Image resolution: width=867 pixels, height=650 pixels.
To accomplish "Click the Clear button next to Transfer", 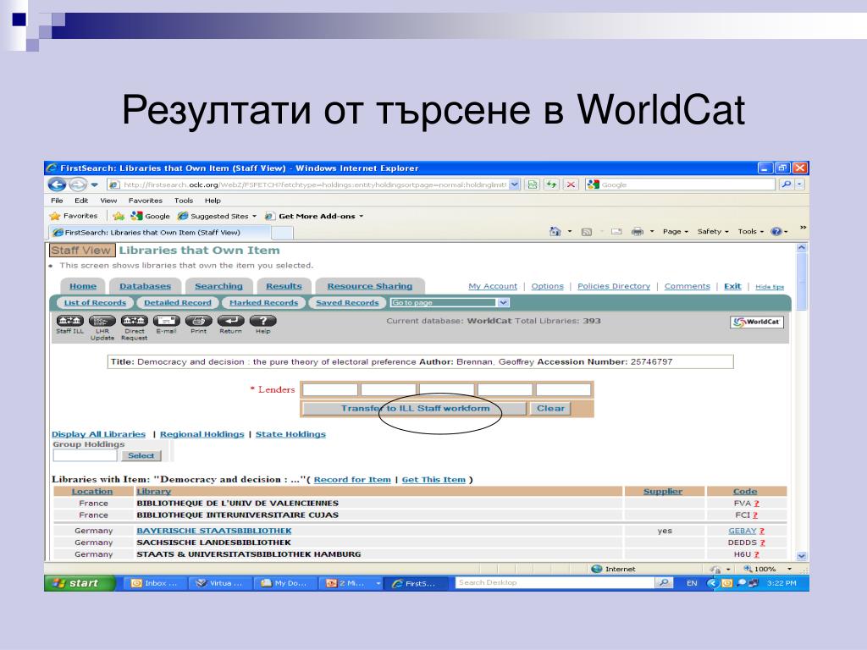I will coord(550,409).
